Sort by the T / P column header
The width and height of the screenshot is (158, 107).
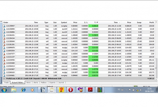pyautogui.click(x=93, y=22)
